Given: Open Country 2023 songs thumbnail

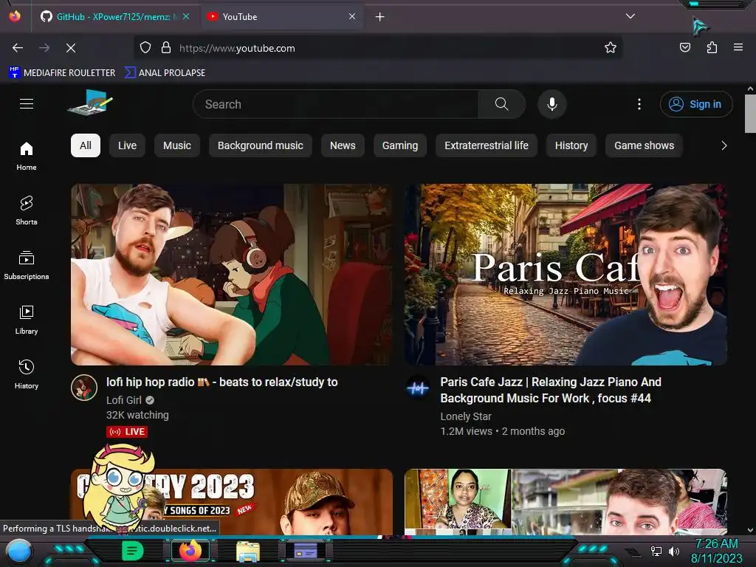Looking at the screenshot, I should pyautogui.click(x=231, y=501).
